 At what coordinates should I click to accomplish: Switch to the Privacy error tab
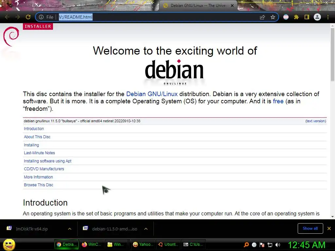(x=95, y=6)
